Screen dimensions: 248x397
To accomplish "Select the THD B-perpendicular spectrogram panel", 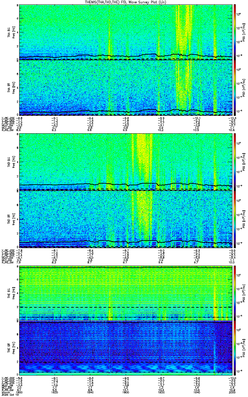I will pos(126,162).
